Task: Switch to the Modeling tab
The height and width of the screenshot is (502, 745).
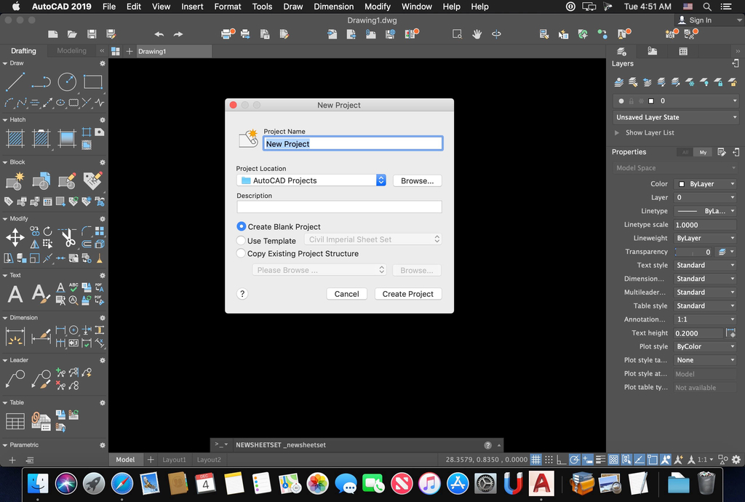Action: point(71,51)
